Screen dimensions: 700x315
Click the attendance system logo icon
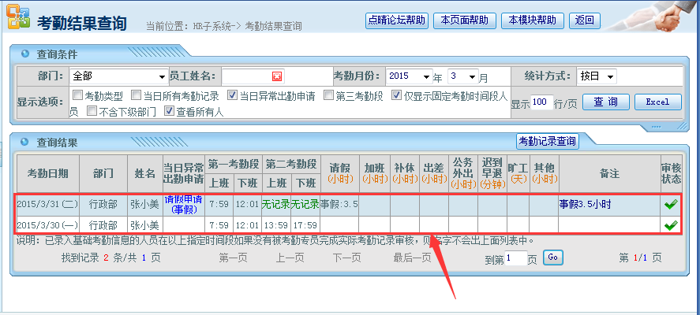pyautogui.click(x=17, y=21)
